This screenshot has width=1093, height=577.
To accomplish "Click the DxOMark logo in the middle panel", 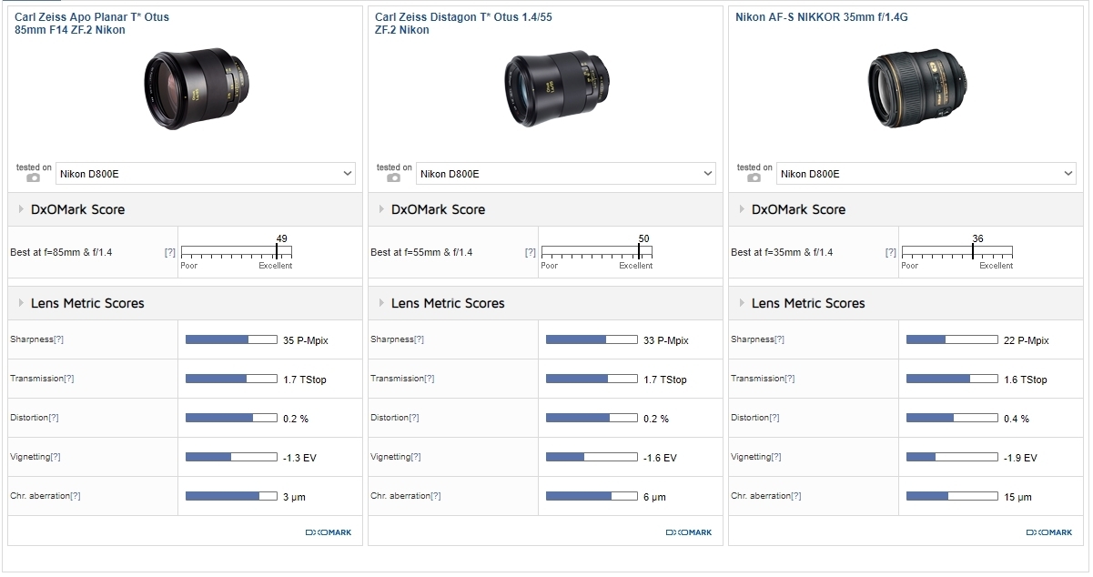I will pyautogui.click(x=688, y=532).
